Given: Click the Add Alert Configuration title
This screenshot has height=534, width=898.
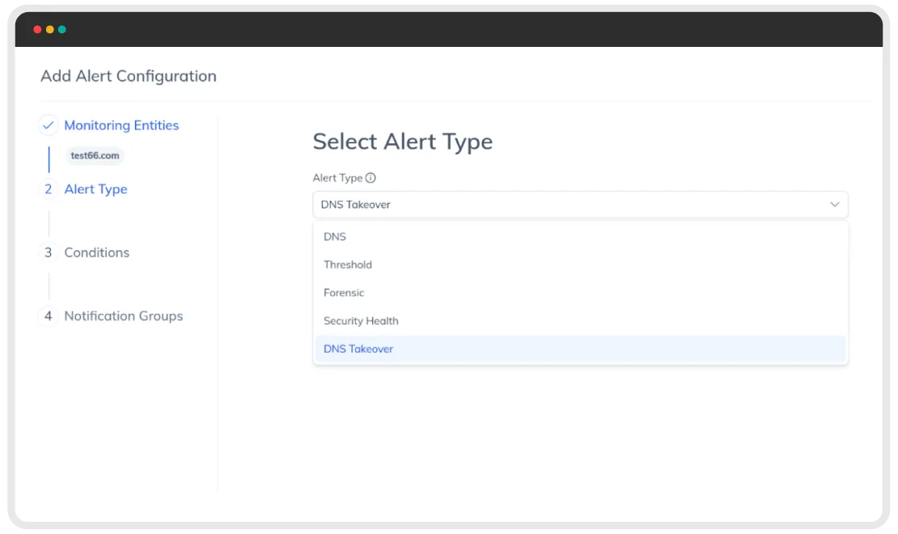Looking at the screenshot, I should (129, 76).
